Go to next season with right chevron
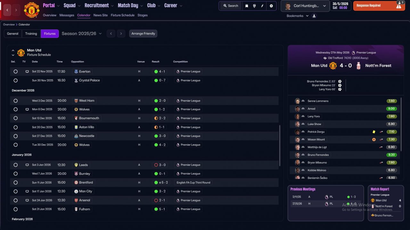The image size is (410, 230). pyautogui.click(x=121, y=34)
